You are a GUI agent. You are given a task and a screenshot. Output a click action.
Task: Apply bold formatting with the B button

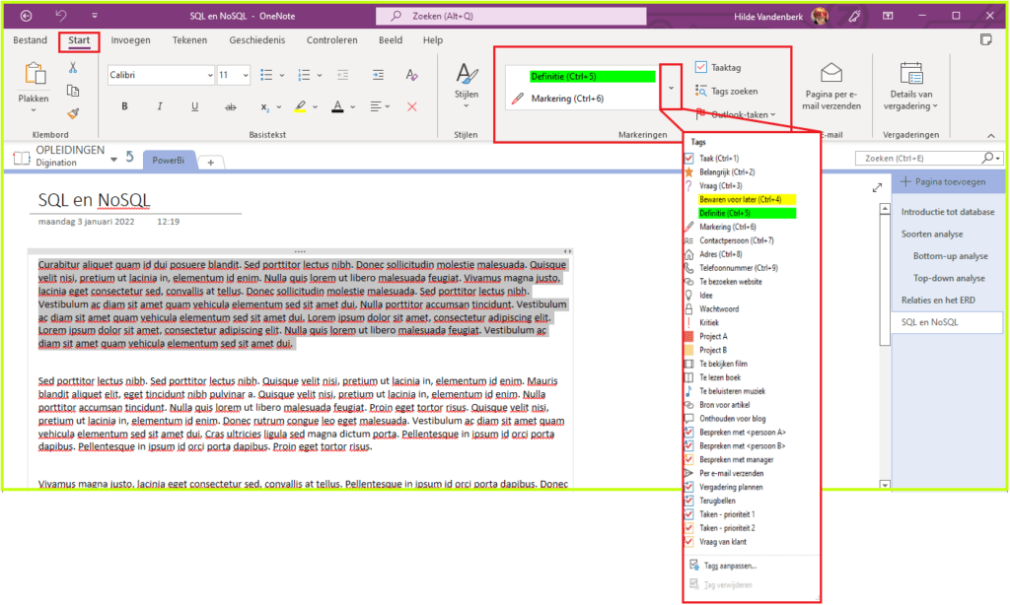pyautogui.click(x=124, y=106)
